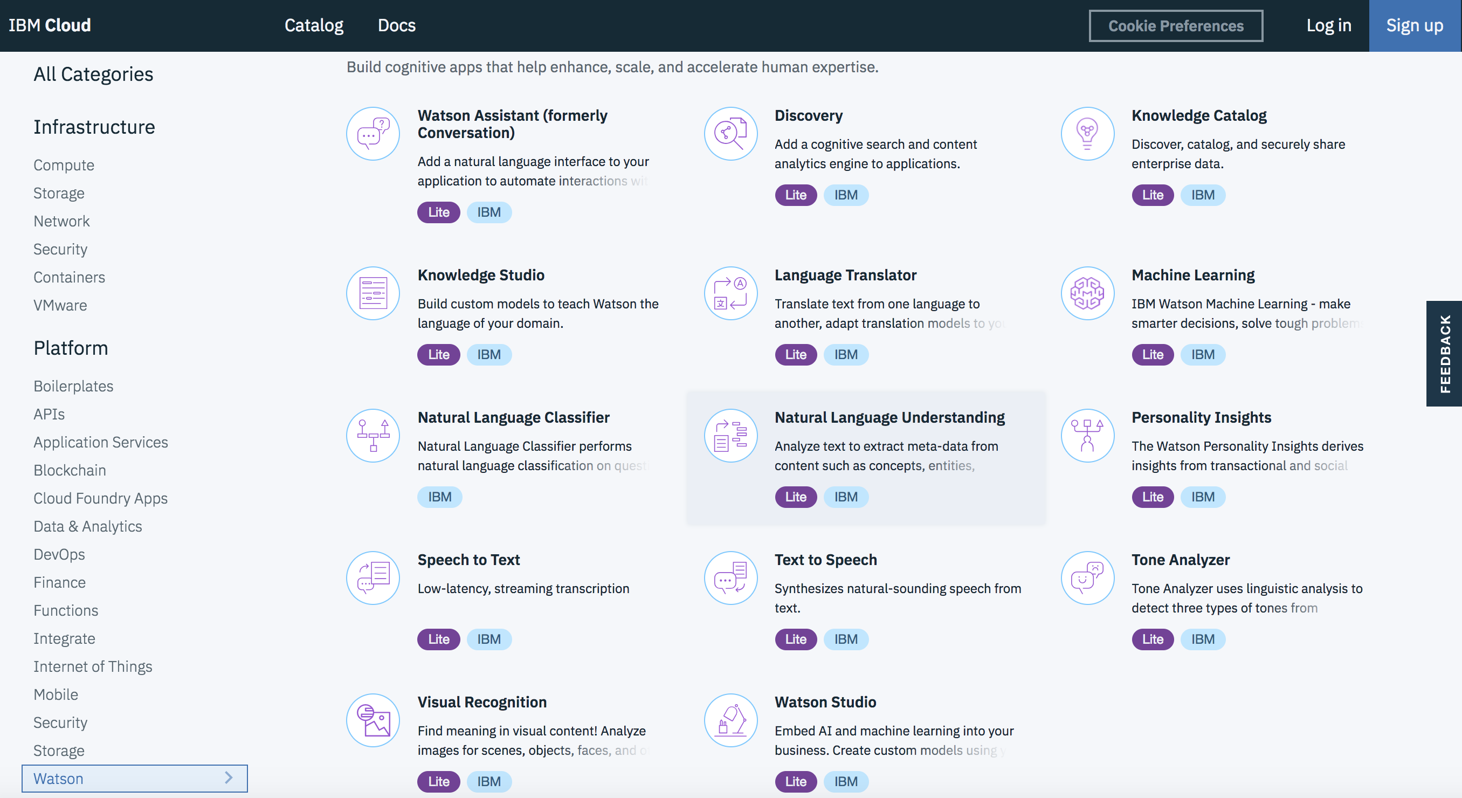This screenshot has height=798, width=1462.
Task: Open the Docs menu
Action: tap(396, 25)
